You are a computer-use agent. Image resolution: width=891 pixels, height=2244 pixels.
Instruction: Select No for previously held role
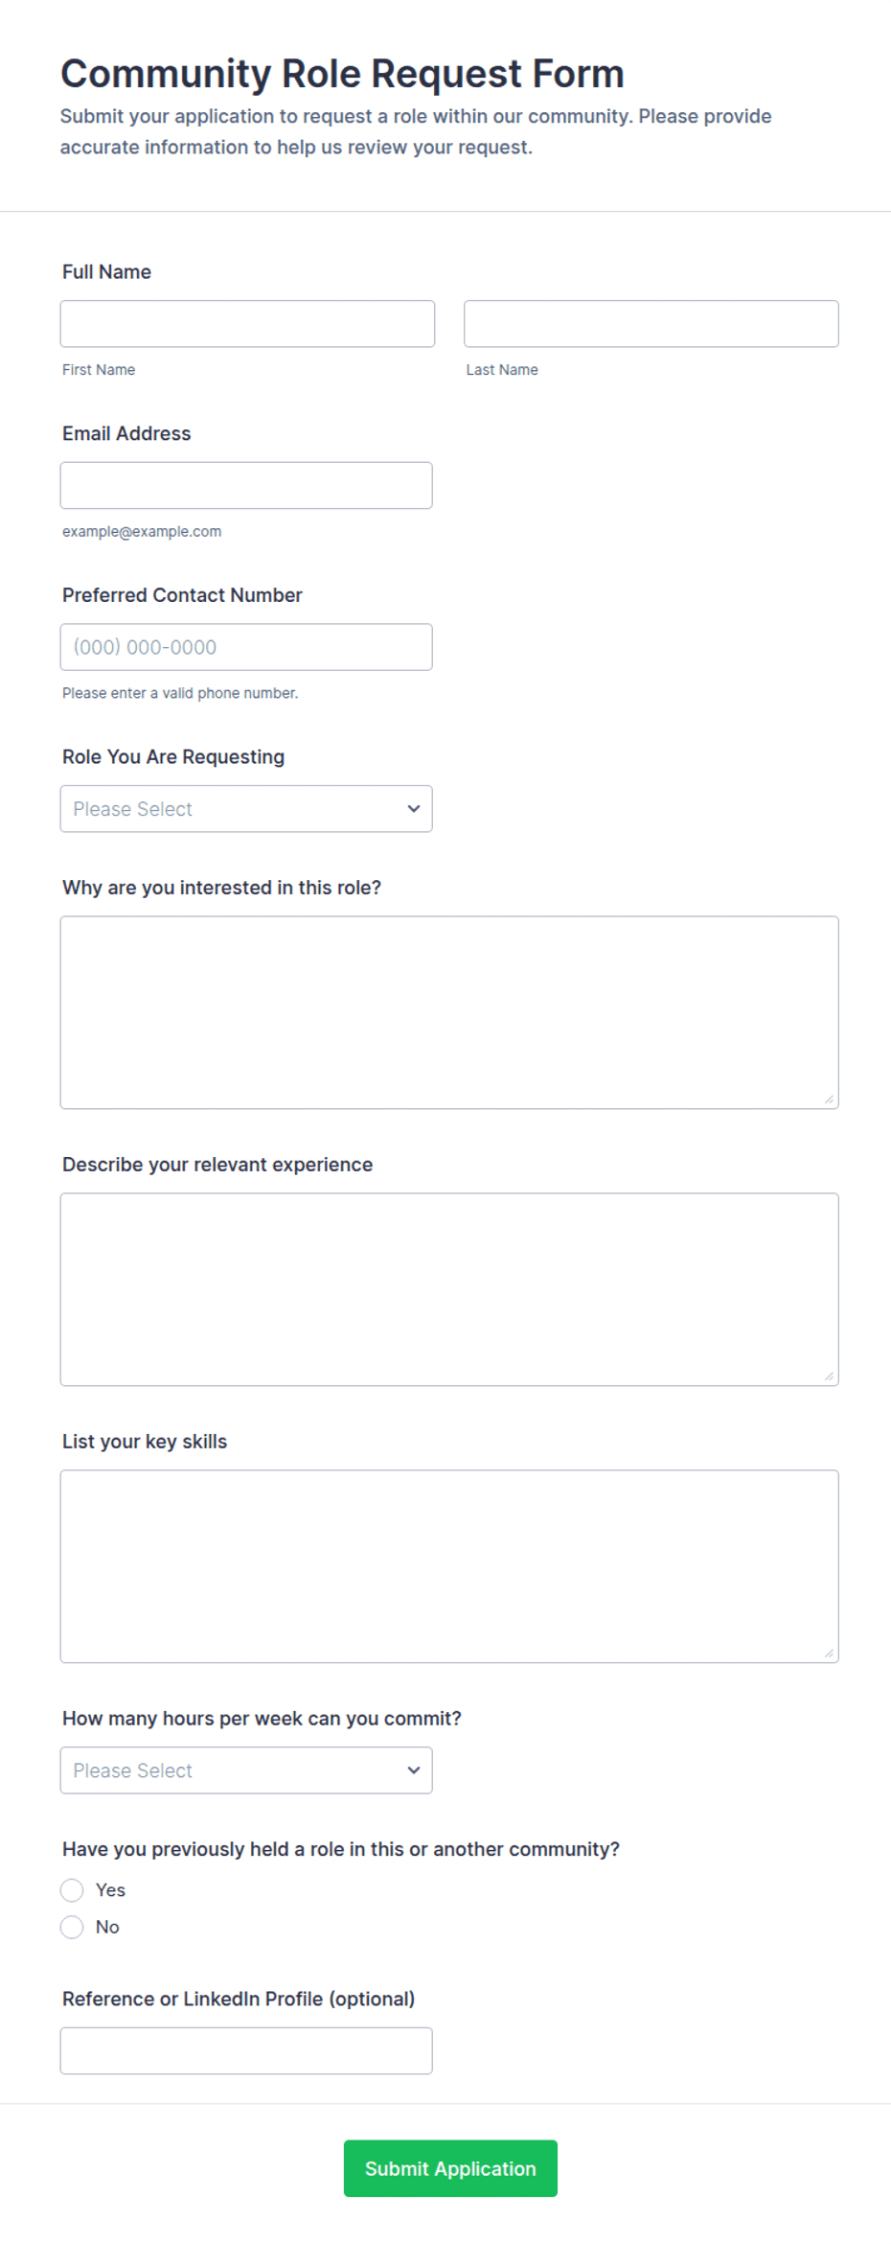(72, 1928)
